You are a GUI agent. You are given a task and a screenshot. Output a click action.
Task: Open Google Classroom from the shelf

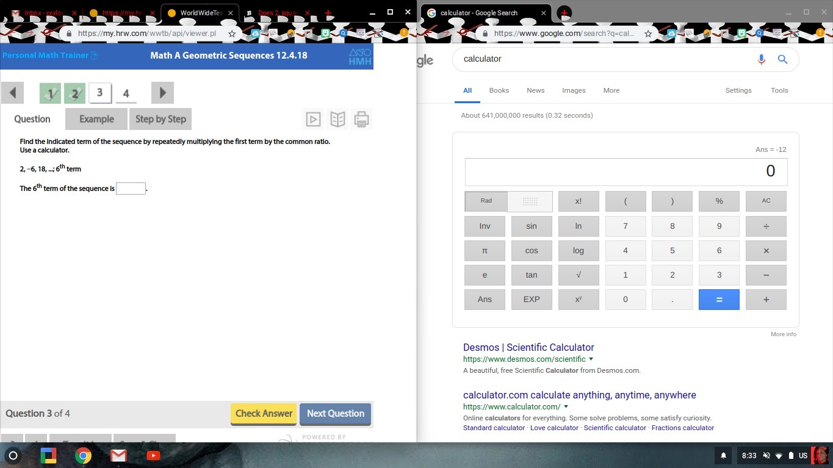point(48,456)
